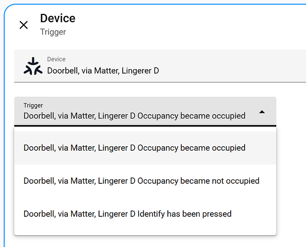306x247 pixels.
Task: Click the Trigger subtitle under Device heading
Action: [x=53, y=32]
